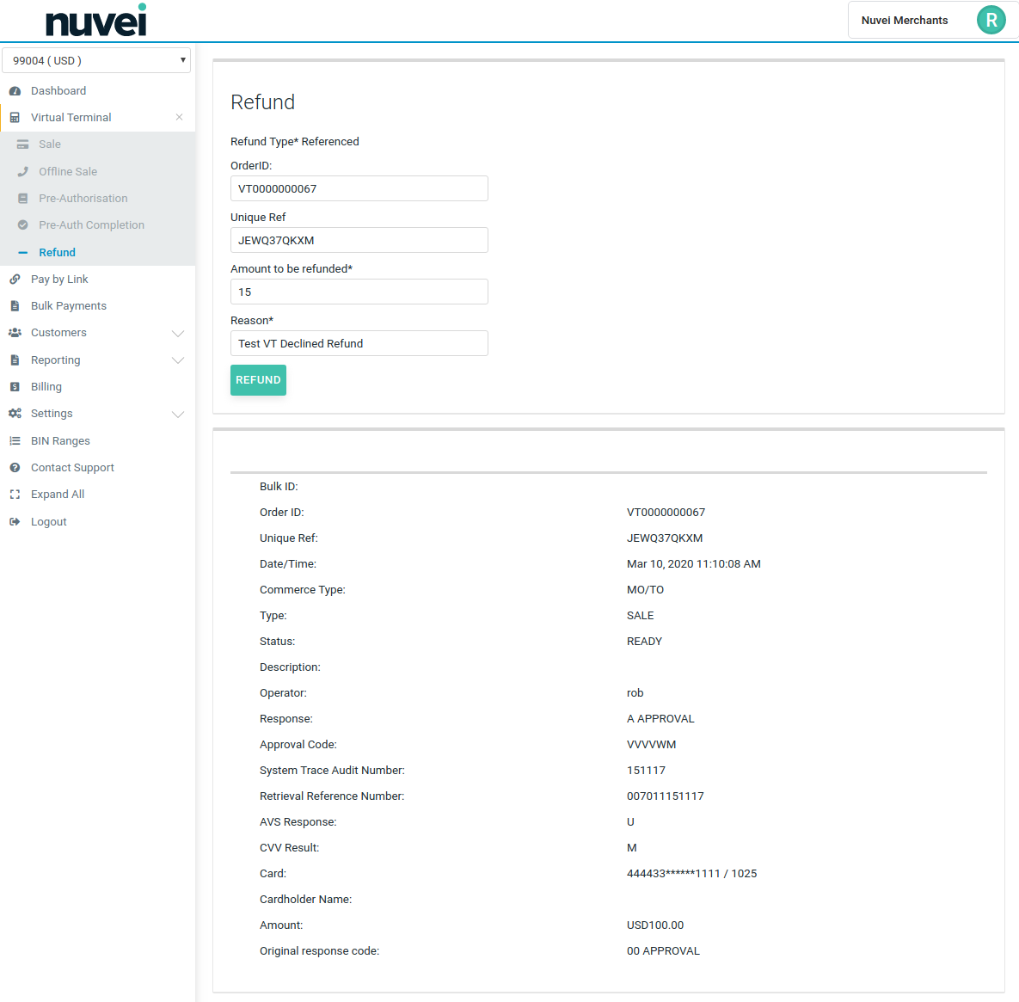
Task: Click the Contact Support question icon
Action: point(15,468)
